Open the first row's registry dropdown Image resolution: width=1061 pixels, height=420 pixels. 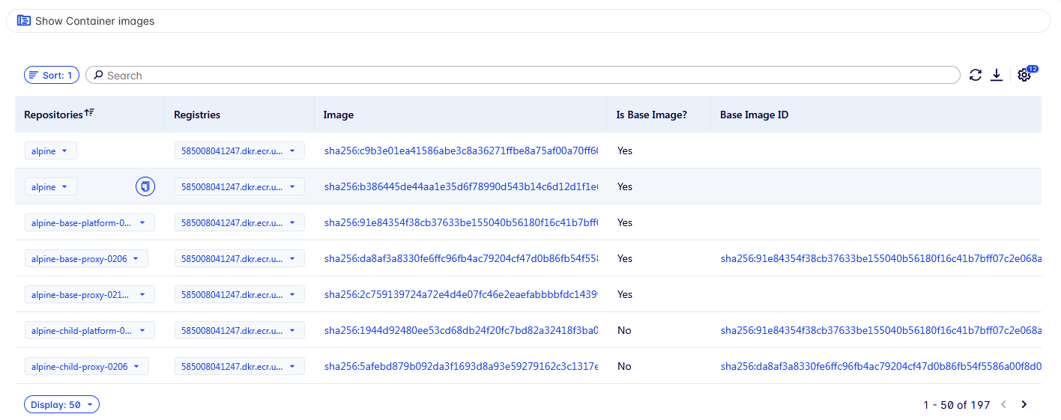point(239,150)
